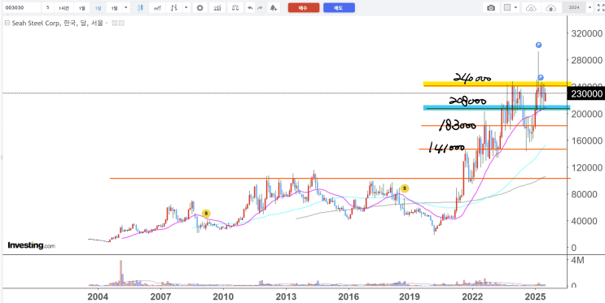This screenshot has width=605, height=303.
Task: Toggle fullscreen chart mode
Action: [x=600, y=7]
